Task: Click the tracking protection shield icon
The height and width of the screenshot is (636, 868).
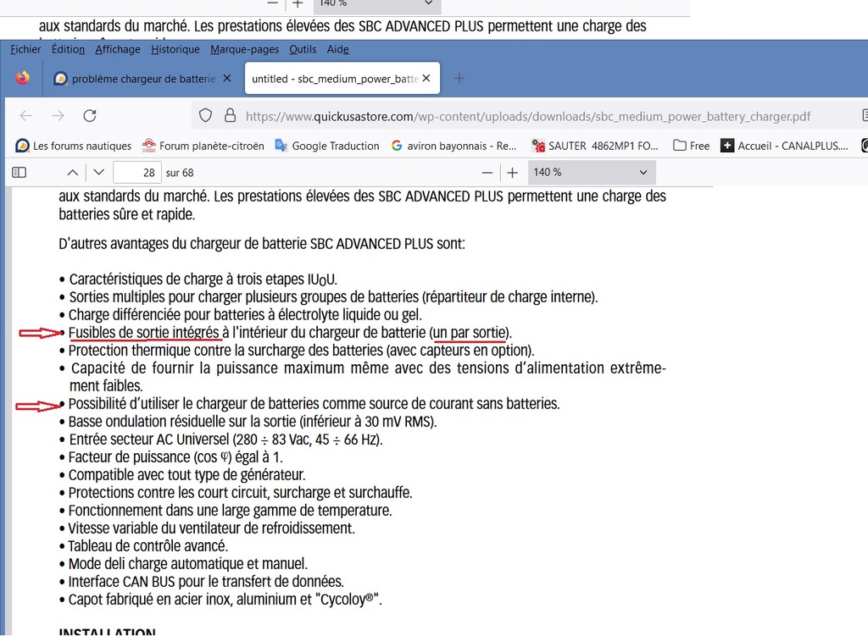Action: pyautogui.click(x=205, y=115)
